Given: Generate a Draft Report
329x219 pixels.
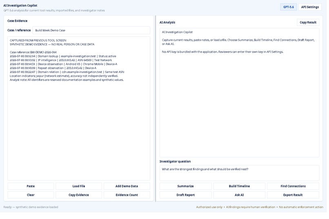Looking at the screenshot, I should click(185, 195).
